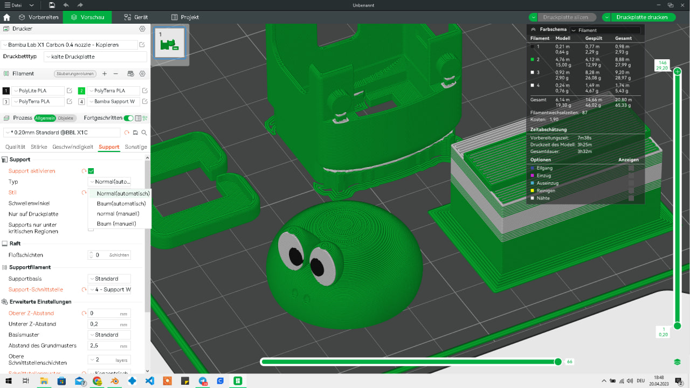The height and width of the screenshot is (388, 690).
Task: Toggle Einzug display checkbox
Action: 631,176
